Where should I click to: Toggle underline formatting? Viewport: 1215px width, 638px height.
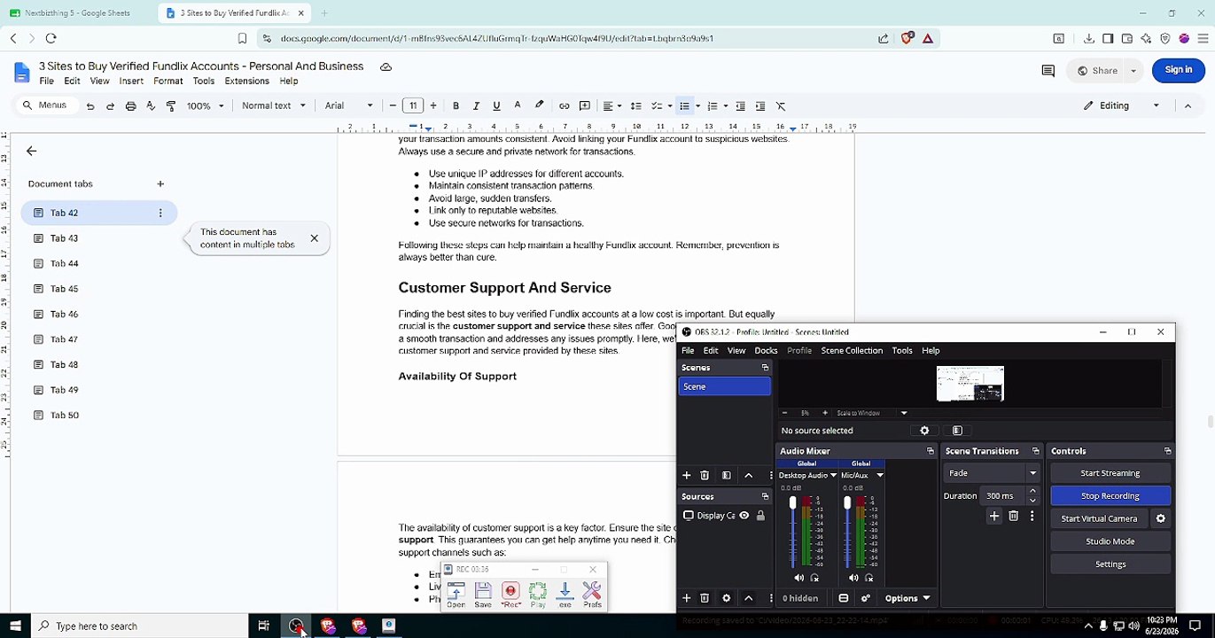click(x=496, y=106)
